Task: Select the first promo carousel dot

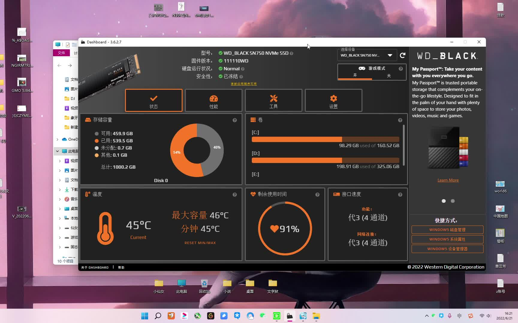Action: (444, 201)
